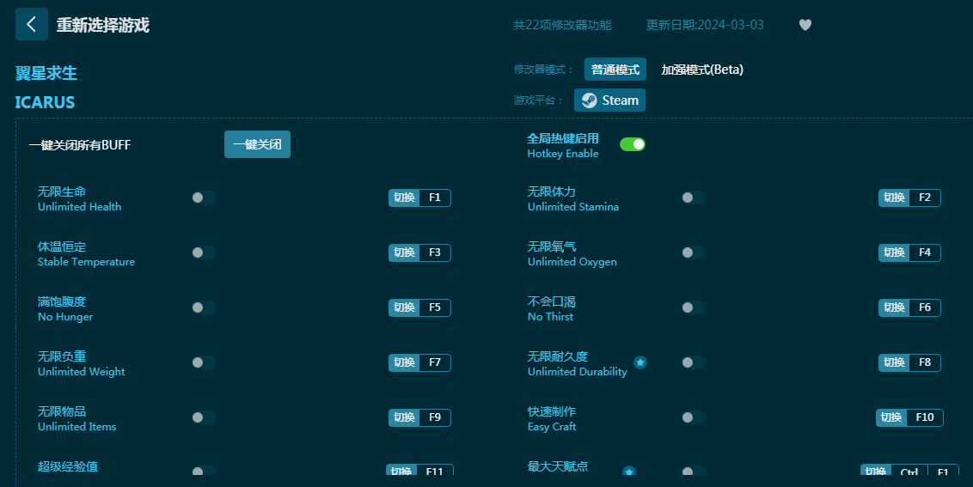Click the F6 hotkey field
Viewport: 973px width, 487px height.
[925, 307]
